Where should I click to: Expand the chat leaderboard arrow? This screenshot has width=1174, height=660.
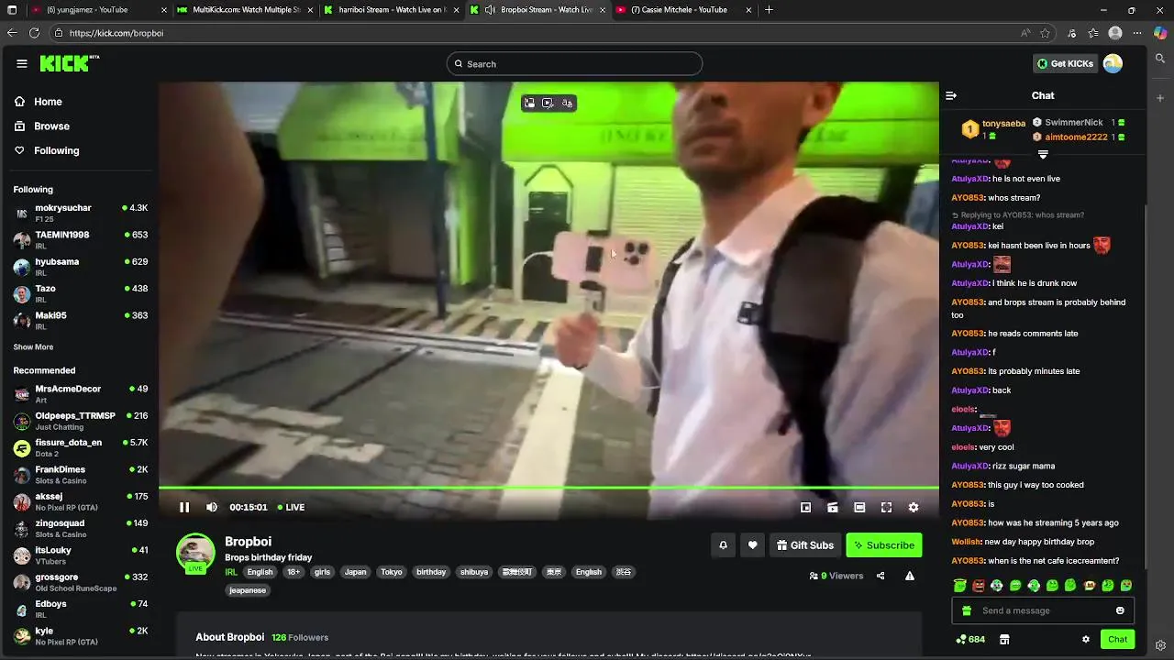click(x=1043, y=154)
